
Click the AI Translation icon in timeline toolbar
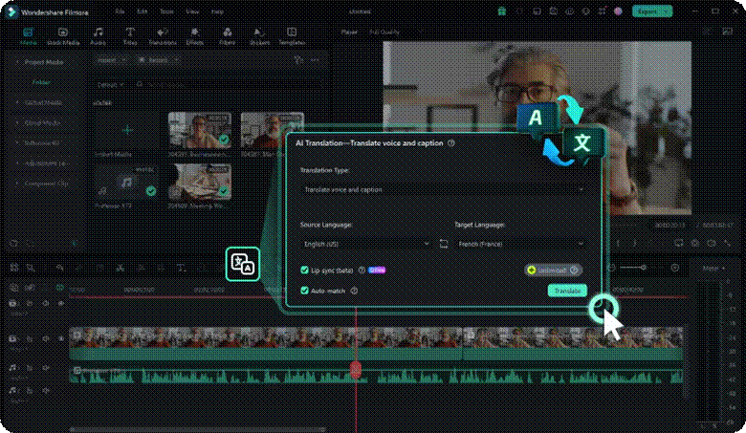(x=243, y=264)
